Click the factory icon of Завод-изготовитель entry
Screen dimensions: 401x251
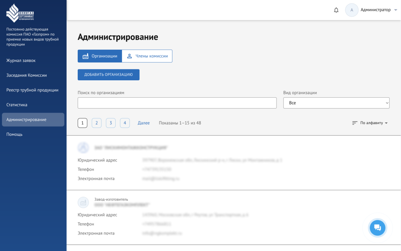click(83, 202)
